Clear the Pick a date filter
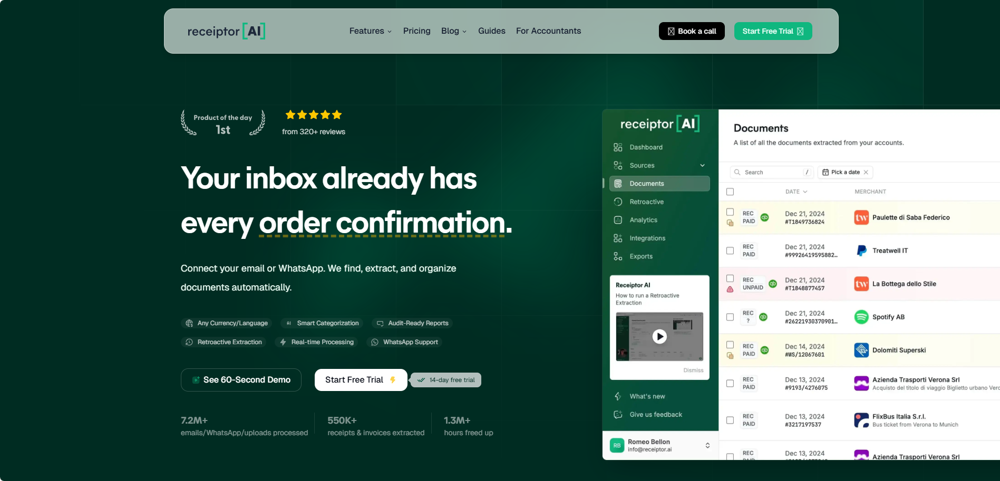Screen dimensions: 1000x481 (866, 172)
